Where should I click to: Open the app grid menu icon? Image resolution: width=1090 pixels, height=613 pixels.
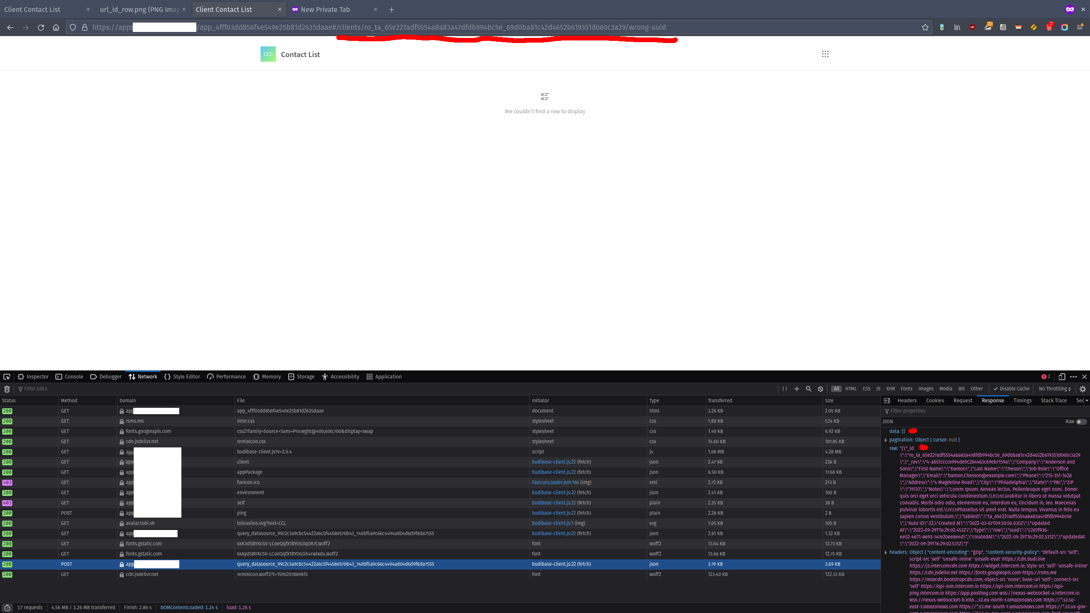[x=825, y=54]
